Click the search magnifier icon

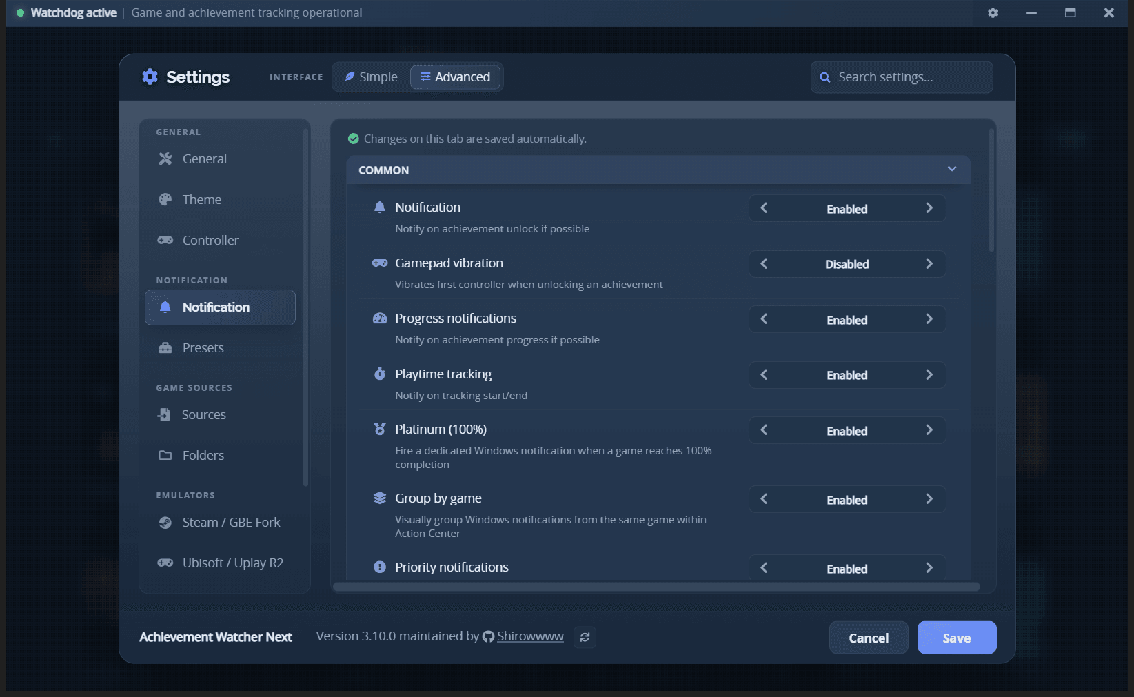click(824, 77)
